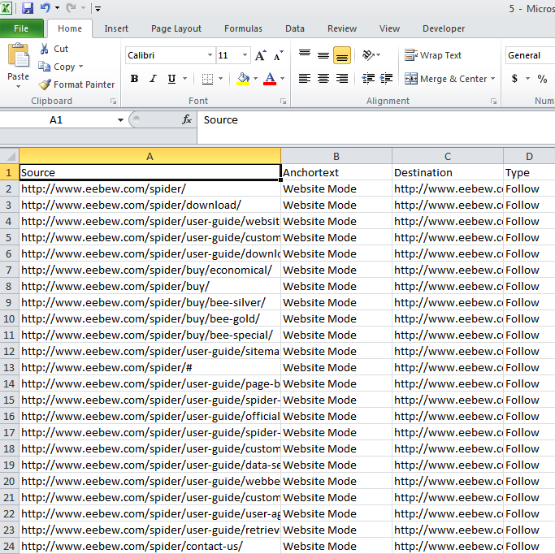The image size is (555, 554).
Task: Open the View tab
Action: coord(389,28)
